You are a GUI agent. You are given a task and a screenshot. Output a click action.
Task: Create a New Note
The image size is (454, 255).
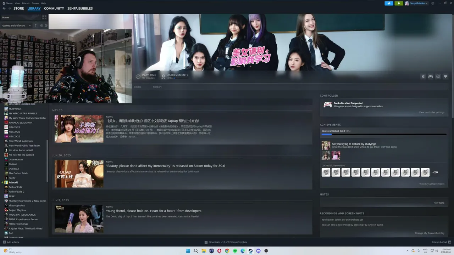[x=439, y=203]
